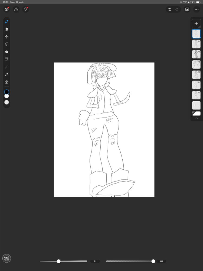Tap the battery indicator in status bar
The width and height of the screenshot is (203, 271).
pyautogui.click(x=198, y=2)
